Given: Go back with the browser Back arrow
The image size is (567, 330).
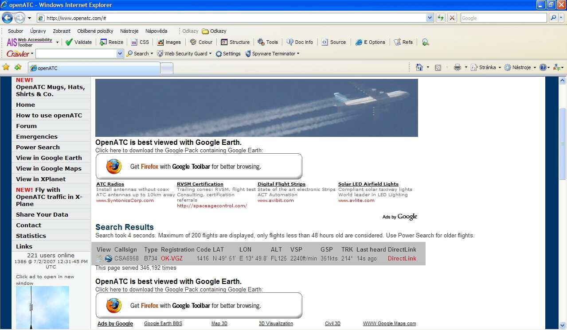Looking at the screenshot, I should tap(8, 18).
